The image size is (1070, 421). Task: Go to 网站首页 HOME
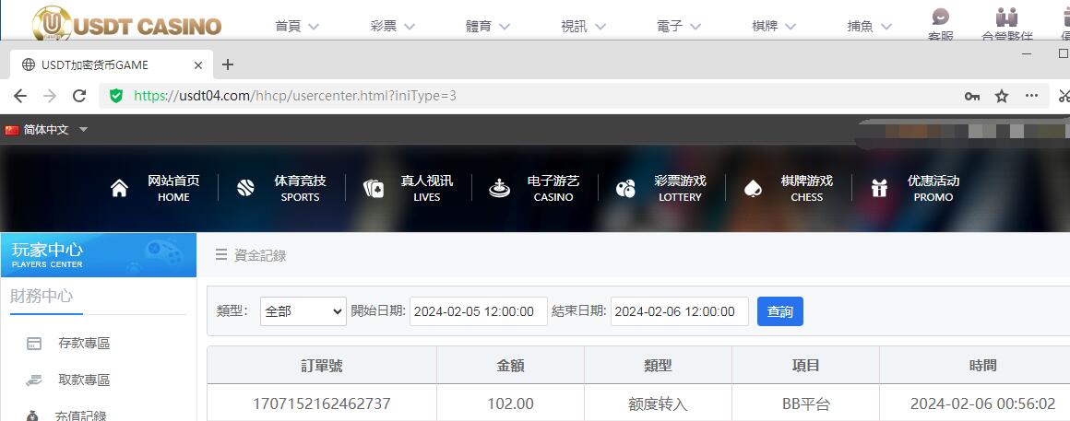click(173, 189)
